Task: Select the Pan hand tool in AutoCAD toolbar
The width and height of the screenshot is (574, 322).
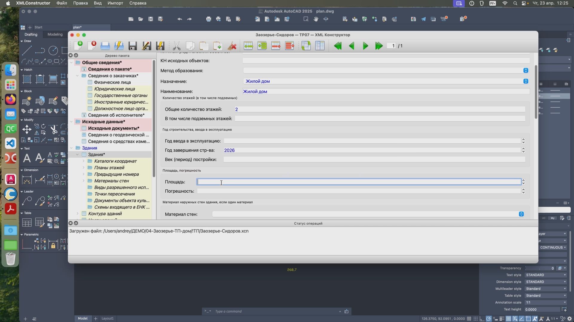Action: pos(316,19)
